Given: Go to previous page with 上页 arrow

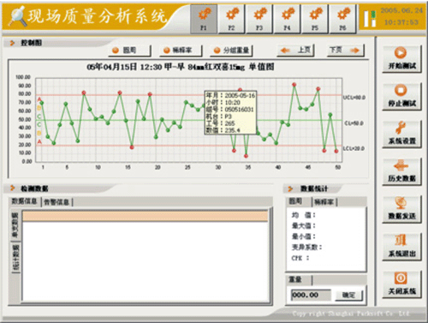Looking at the screenshot, I should (295, 51).
